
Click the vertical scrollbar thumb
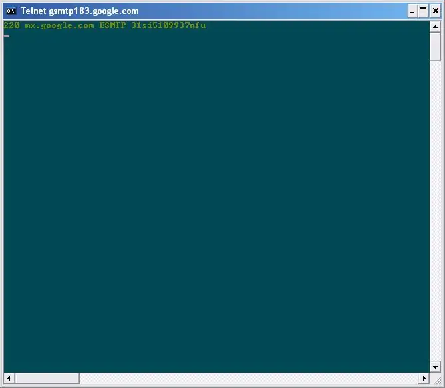click(x=435, y=47)
